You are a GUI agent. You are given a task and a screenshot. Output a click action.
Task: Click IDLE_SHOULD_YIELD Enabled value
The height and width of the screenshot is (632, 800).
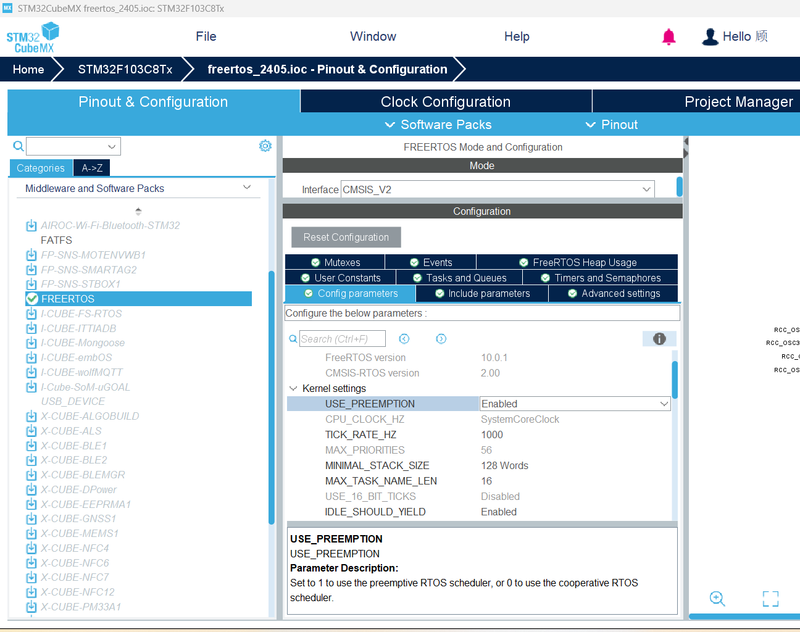(x=499, y=512)
